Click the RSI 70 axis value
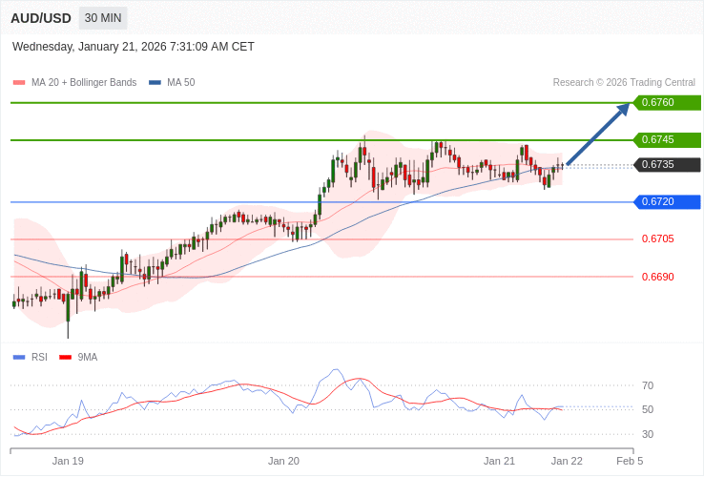Image resolution: width=704 pixels, height=477 pixels. [x=648, y=385]
